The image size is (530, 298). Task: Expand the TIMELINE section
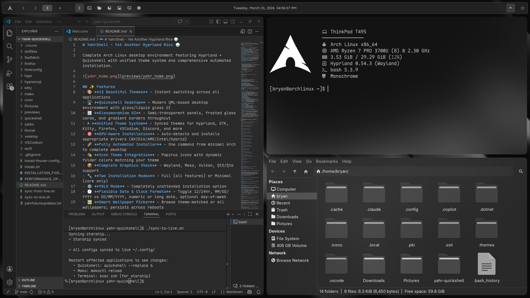pos(40,286)
